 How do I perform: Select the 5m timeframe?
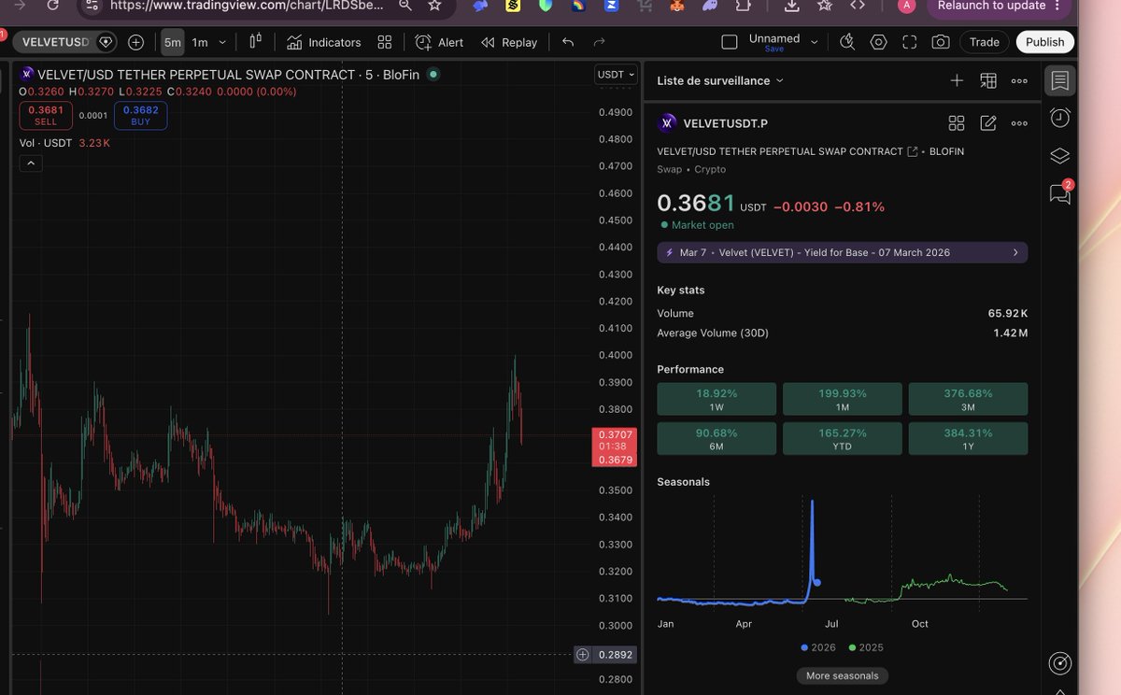click(x=172, y=42)
